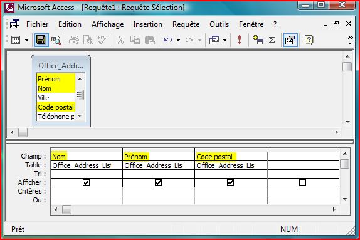The image size is (360, 240).
Task: Expand the query type dropdown arrow
Action: tap(225, 40)
